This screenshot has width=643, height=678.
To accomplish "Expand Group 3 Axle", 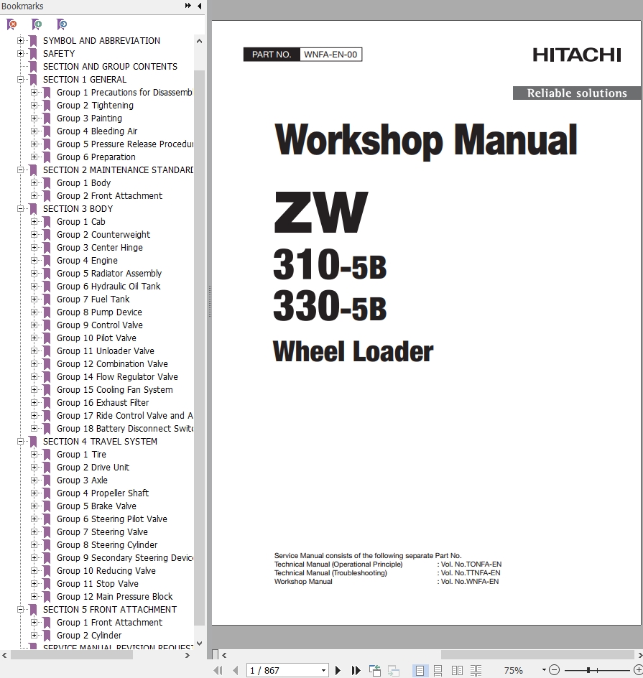I will (x=34, y=480).
